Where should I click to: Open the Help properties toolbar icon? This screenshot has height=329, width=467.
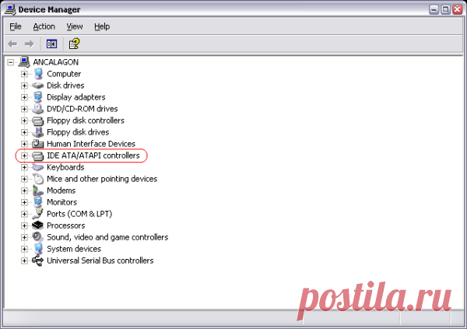point(74,44)
